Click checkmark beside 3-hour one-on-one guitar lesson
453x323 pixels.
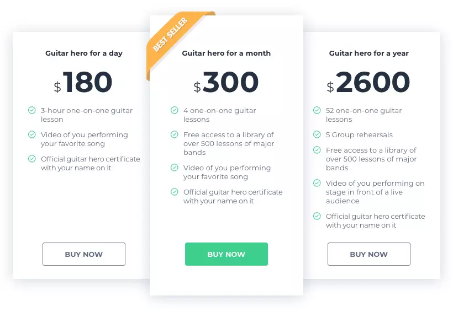click(x=32, y=110)
